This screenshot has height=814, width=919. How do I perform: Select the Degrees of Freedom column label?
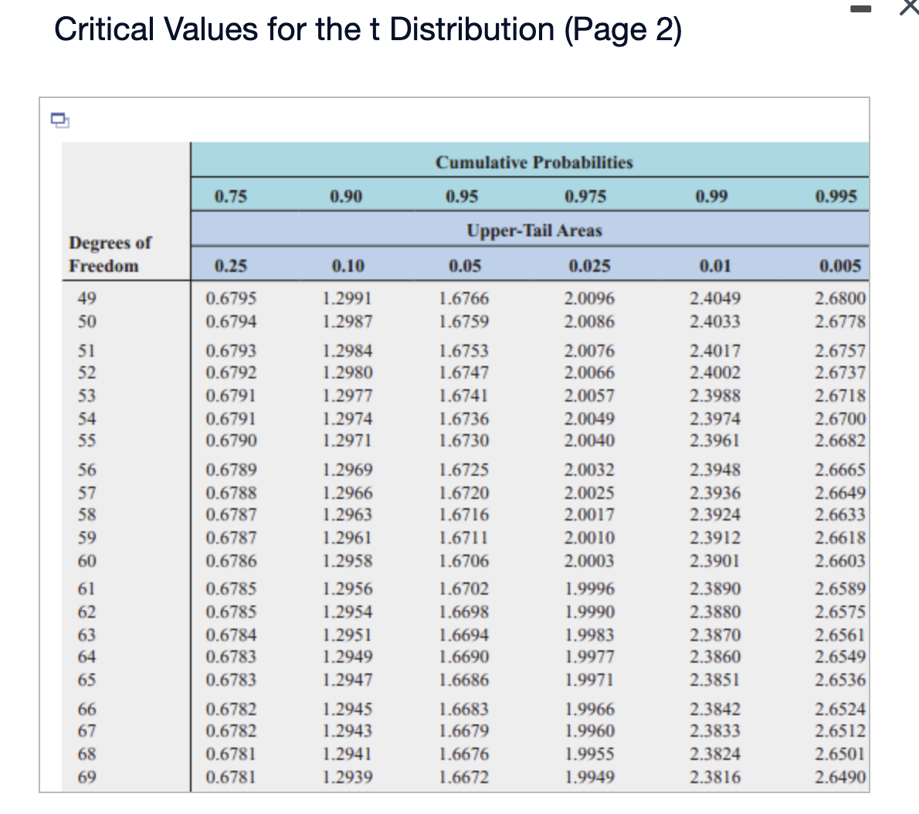click(x=112, y=255)
